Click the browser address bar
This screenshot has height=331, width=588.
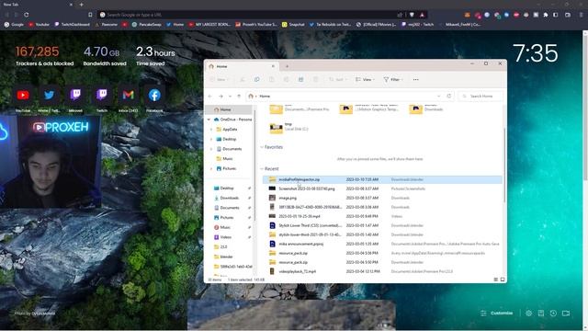[x=247, y=15]
